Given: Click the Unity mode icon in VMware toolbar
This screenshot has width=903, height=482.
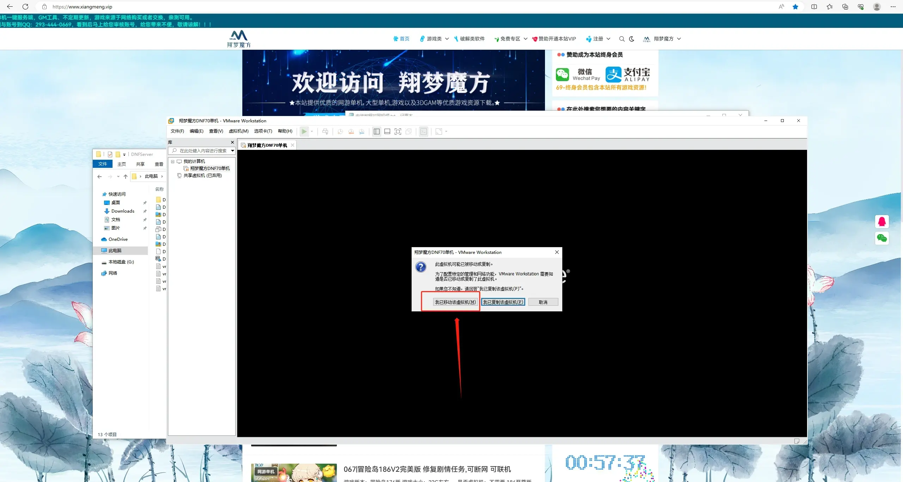Looking at the screenshot, I should coord(408,132).
